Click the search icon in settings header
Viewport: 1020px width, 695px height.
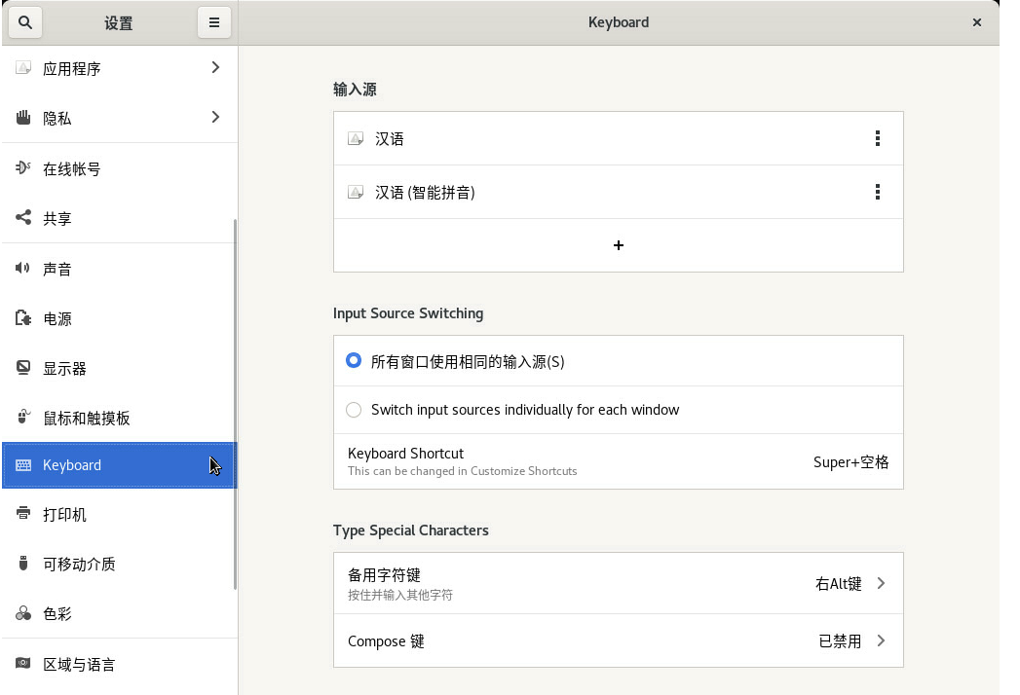(25, 22)
